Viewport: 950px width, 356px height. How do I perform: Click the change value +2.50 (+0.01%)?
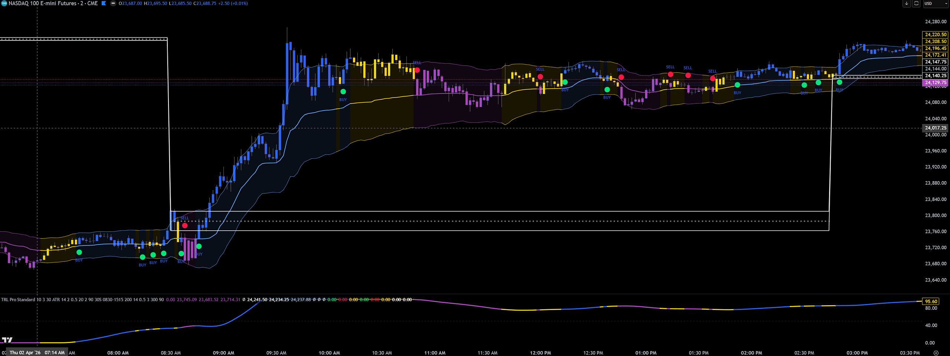point(233,3)
